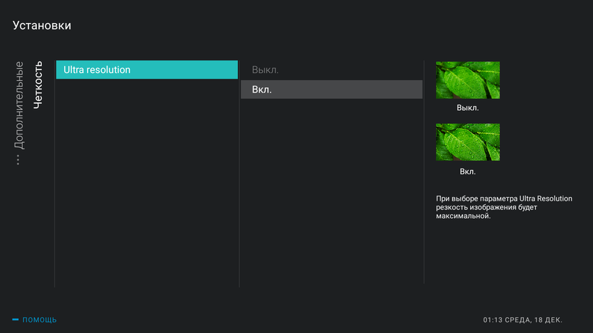Enable Ultra resolution with Вкл. option
This screenshot has height=333, width=593.
tap(331, 89)
